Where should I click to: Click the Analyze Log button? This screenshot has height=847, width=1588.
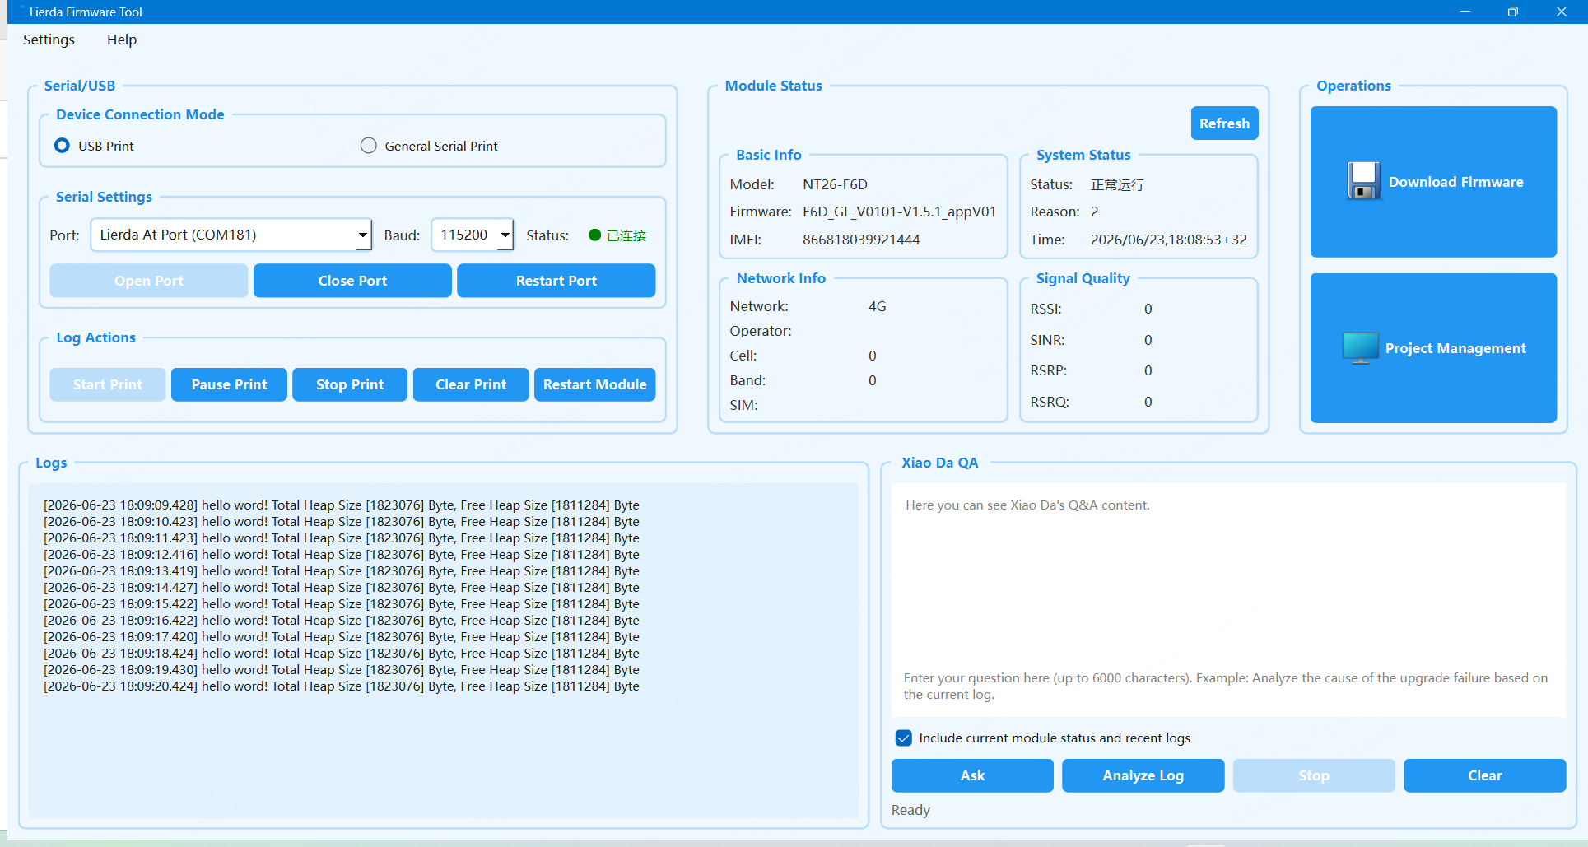1143,775
